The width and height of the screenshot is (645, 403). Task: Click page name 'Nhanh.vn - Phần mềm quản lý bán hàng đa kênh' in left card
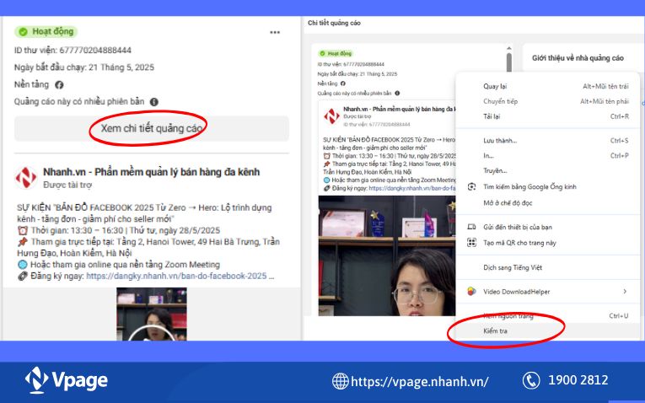click(x=152, y=172)
